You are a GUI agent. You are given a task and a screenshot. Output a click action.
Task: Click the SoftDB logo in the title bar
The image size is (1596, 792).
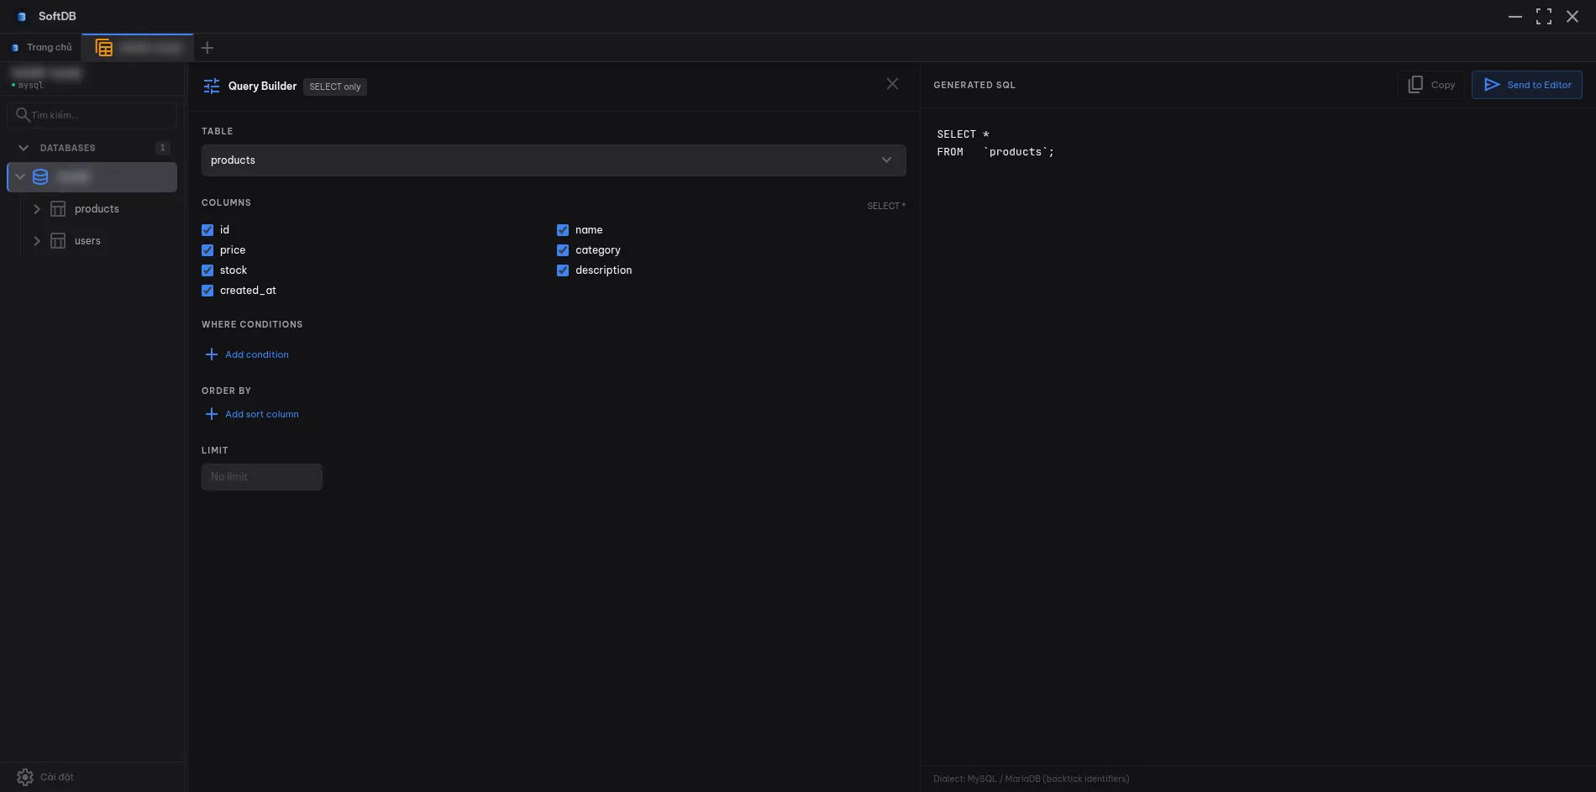click(x=20, y=15)
